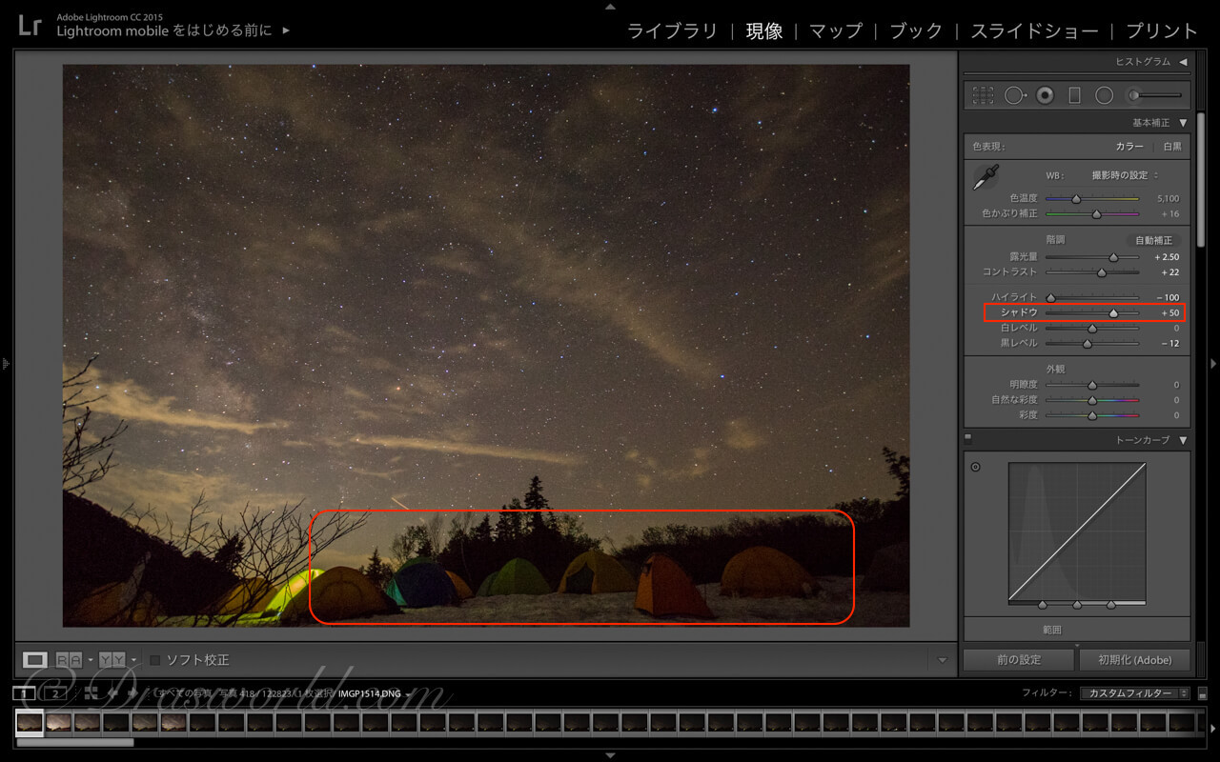The height and width of the screenshot is (762, 1220).
Task: Click the Previous settings button
Action: tap(1019, 659)
